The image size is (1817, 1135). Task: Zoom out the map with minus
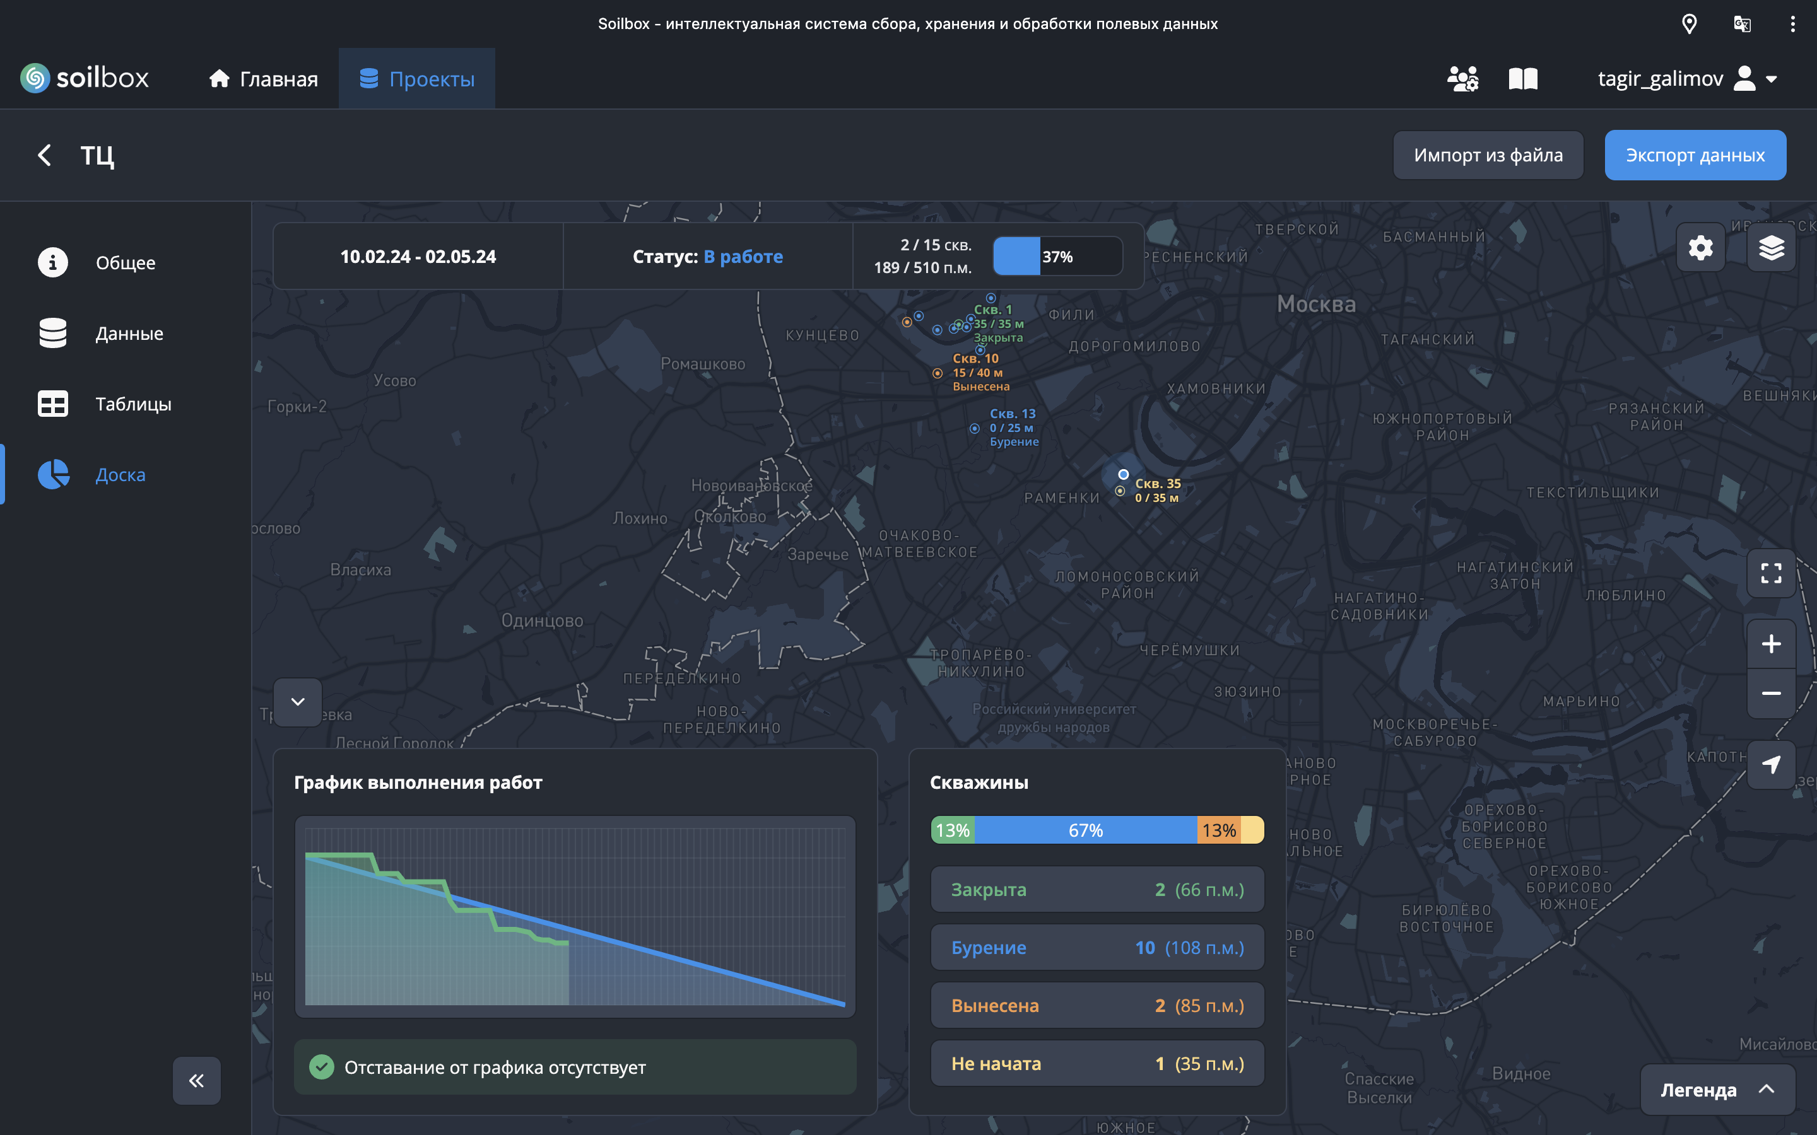[x=1770, y=694]
